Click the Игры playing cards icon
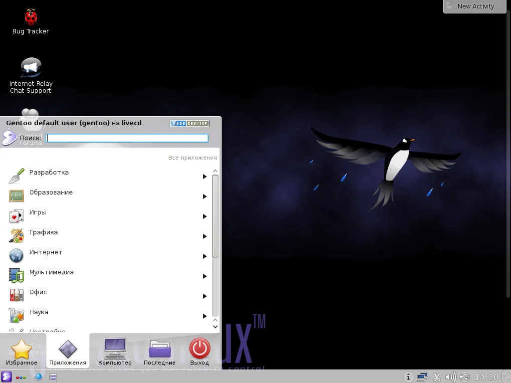 16,216
